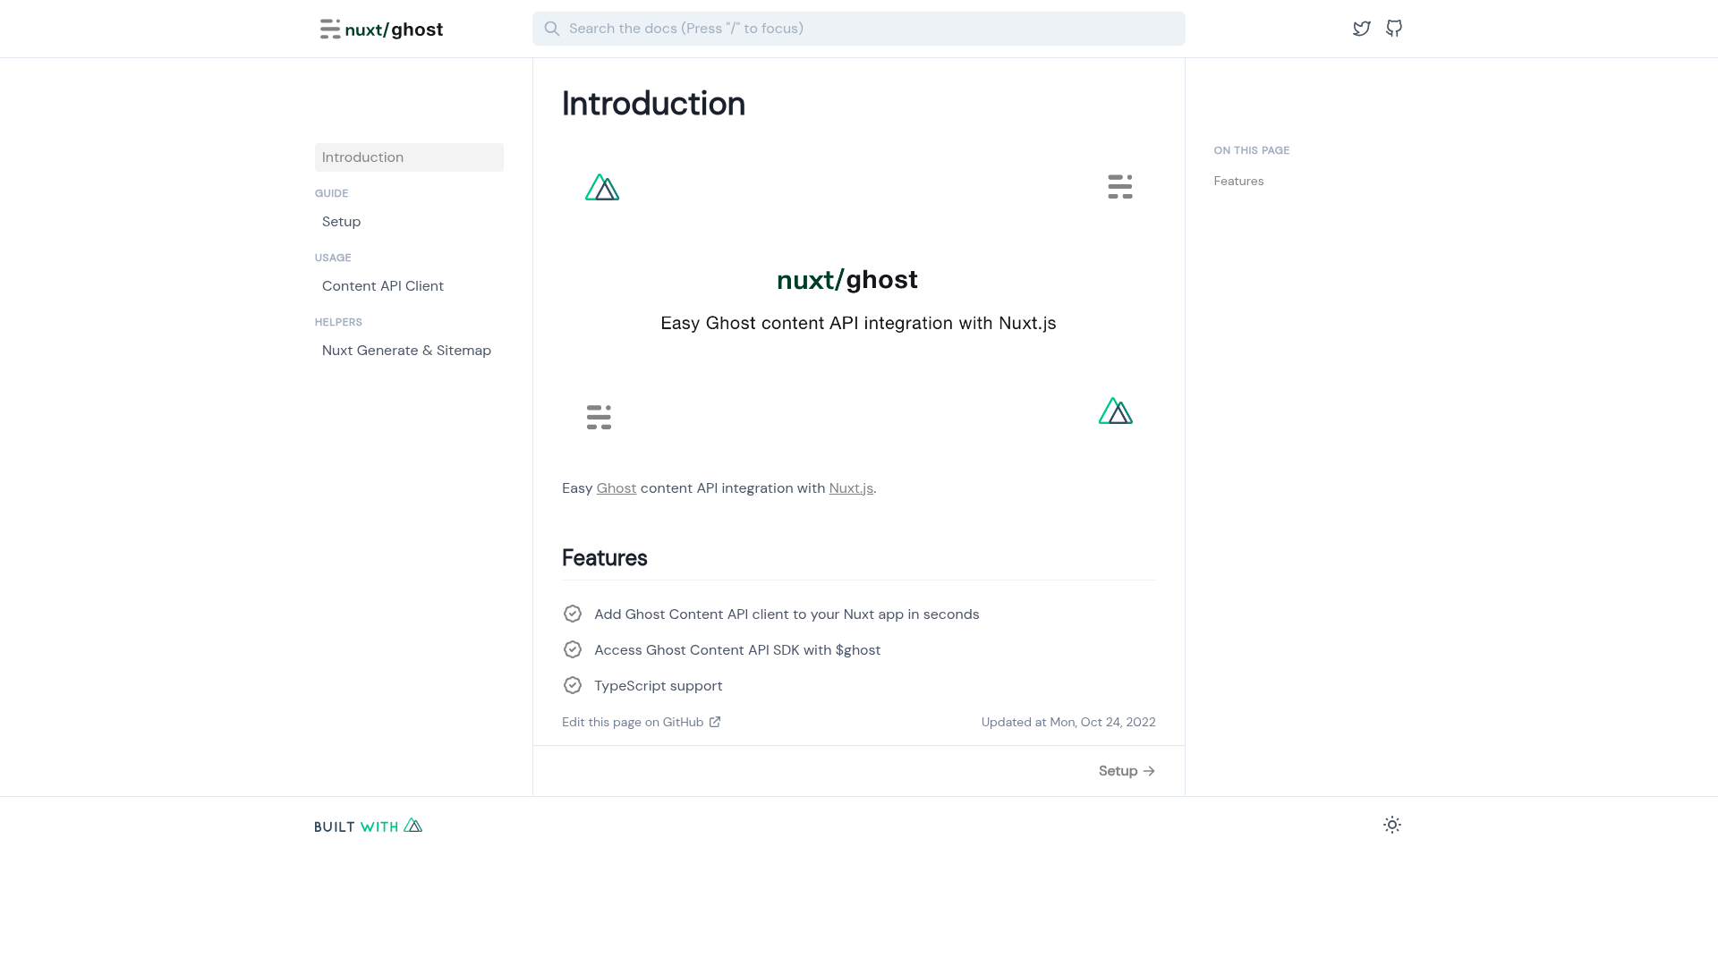Follow the Ghost hyperlink in description
Screen dimensions: 1718x966
point(617,488)
